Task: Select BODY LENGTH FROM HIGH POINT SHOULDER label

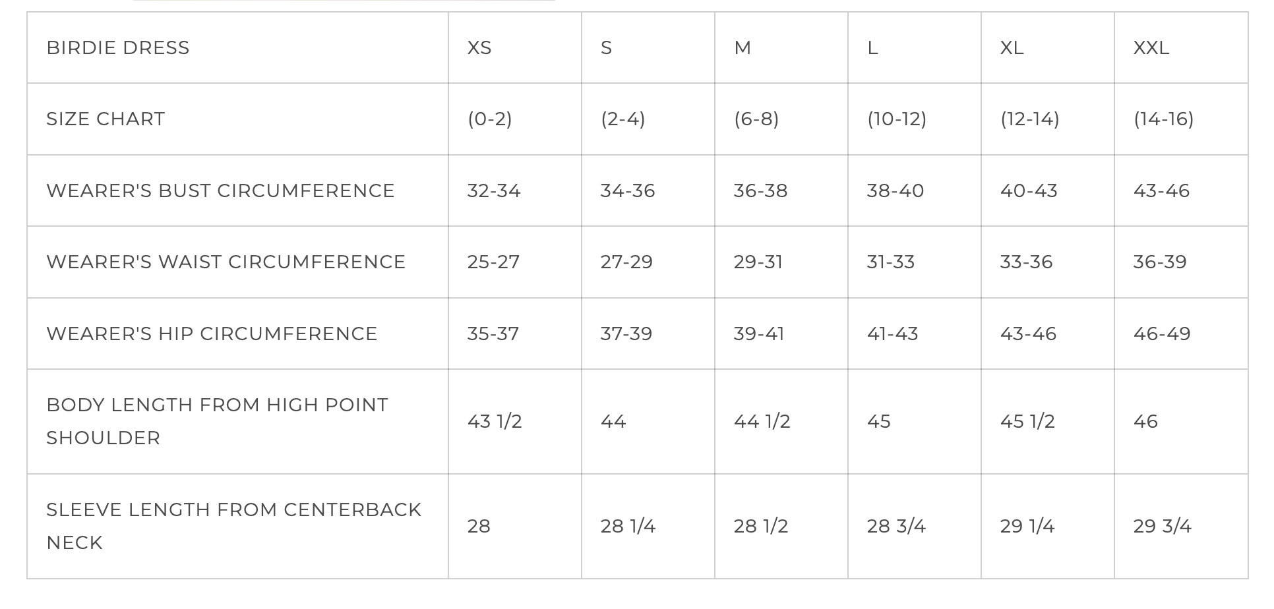Action: point(218,422)
